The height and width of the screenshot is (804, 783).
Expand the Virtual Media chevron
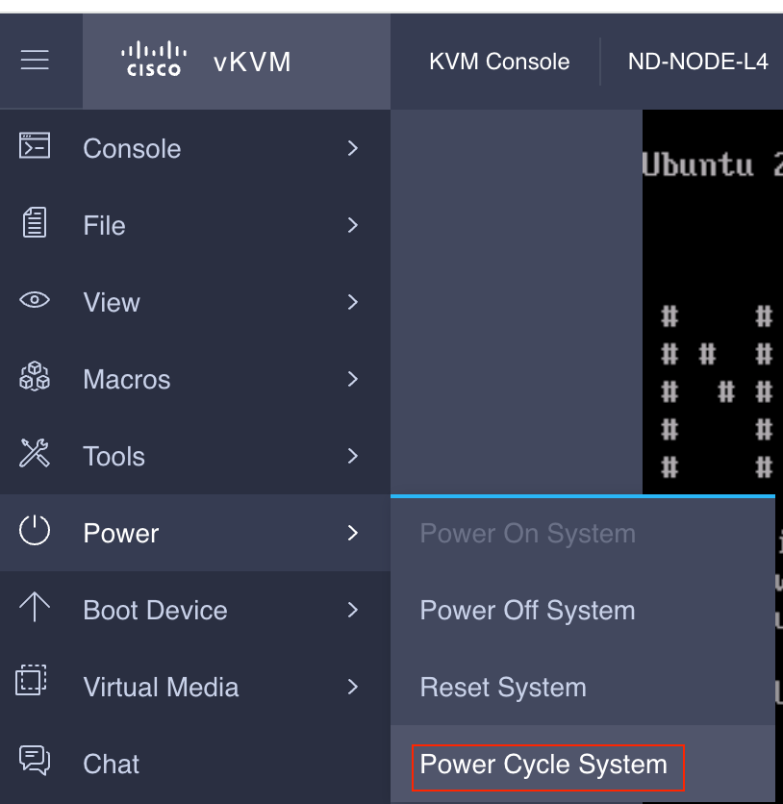point(352,687)
